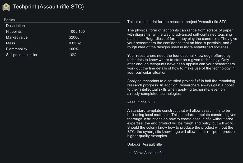Image resolution: width=243 pixels, height=163 pixels.
Task: Select the Hit points stat label
Action: [x=14, y=31]
